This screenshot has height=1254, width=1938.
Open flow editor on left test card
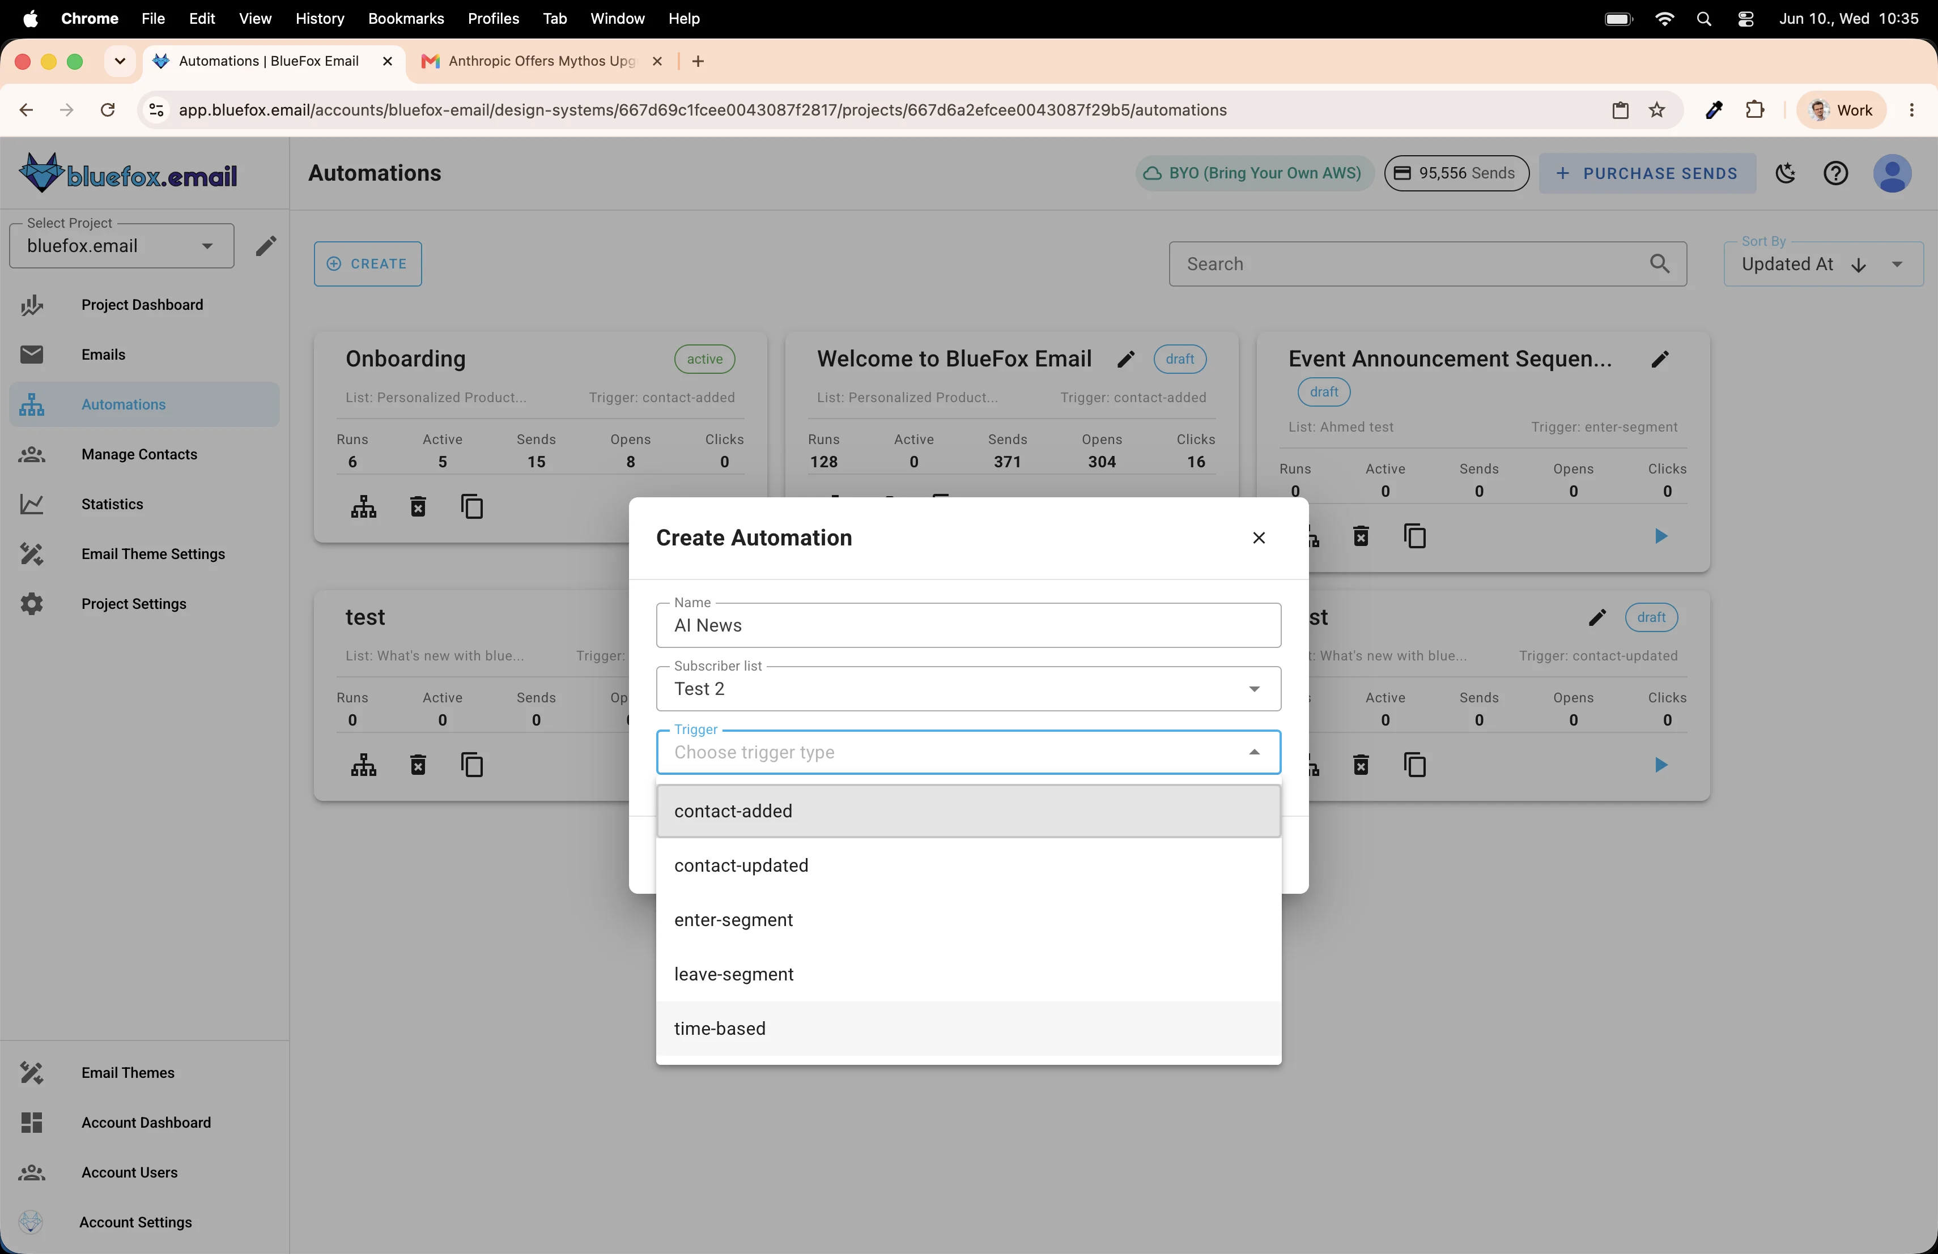(x=363, y=765)
